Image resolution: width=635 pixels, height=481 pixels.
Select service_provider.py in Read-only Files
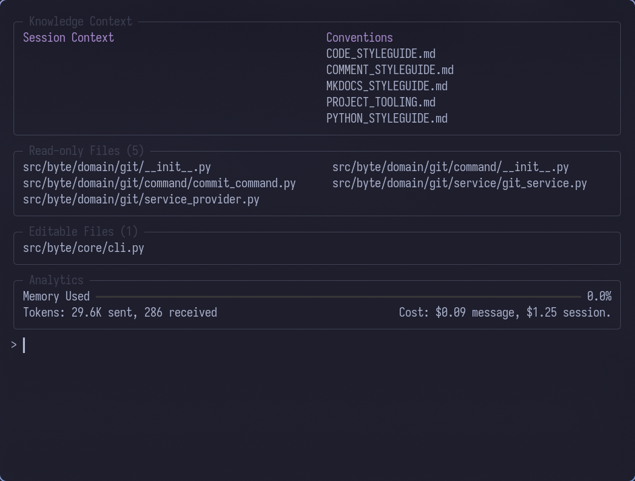click(141, 199)
